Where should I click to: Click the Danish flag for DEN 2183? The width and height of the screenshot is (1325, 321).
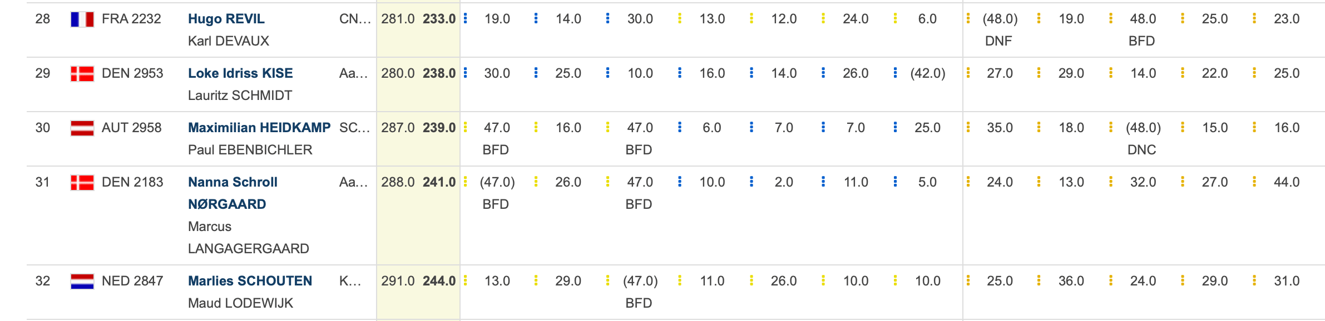[82, 183]
